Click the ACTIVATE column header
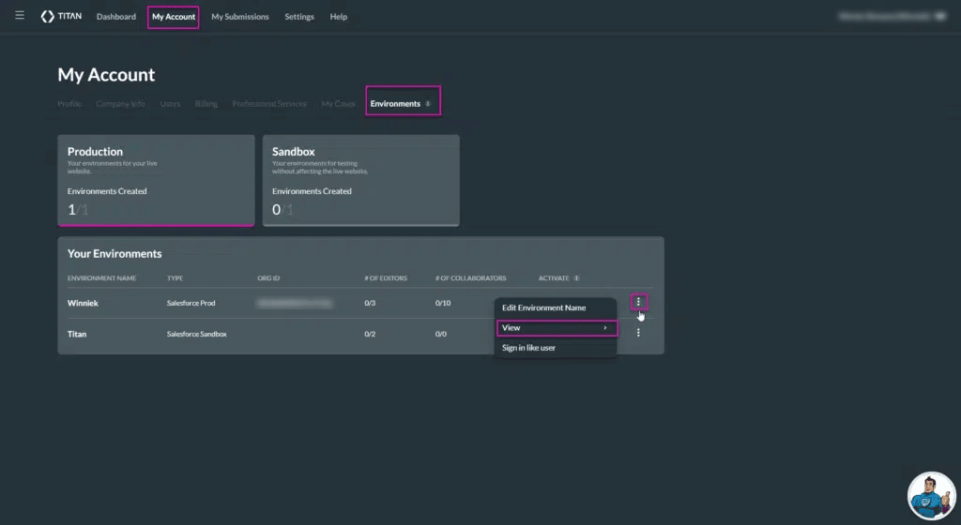The height and width of the screenshot is (525, 961). [x=554, y=277]
